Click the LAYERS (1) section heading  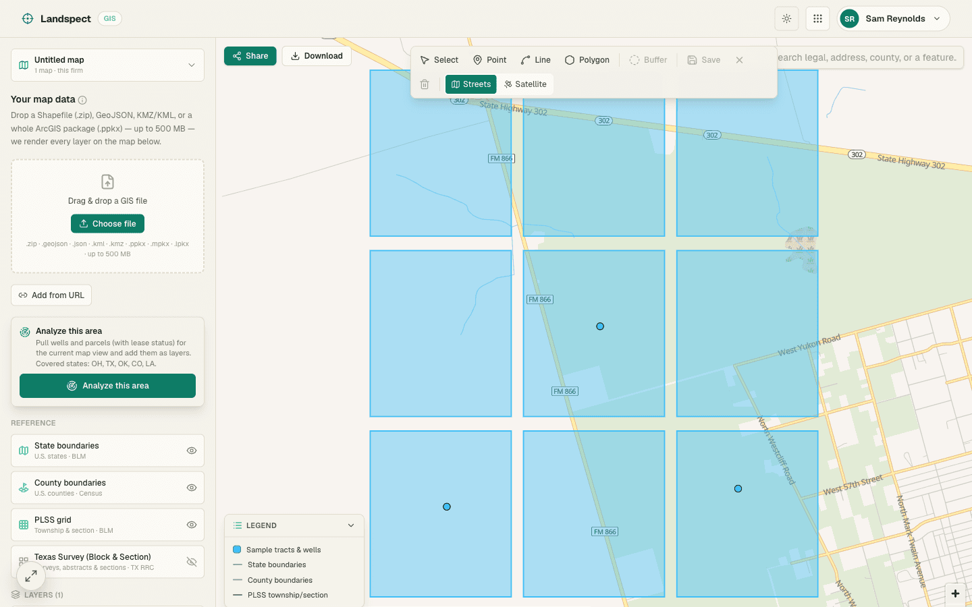pos(44,595)
